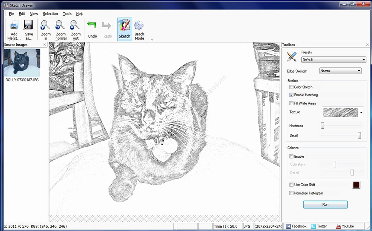Open the Texture pattern dropdown

(x=362, y=112)
